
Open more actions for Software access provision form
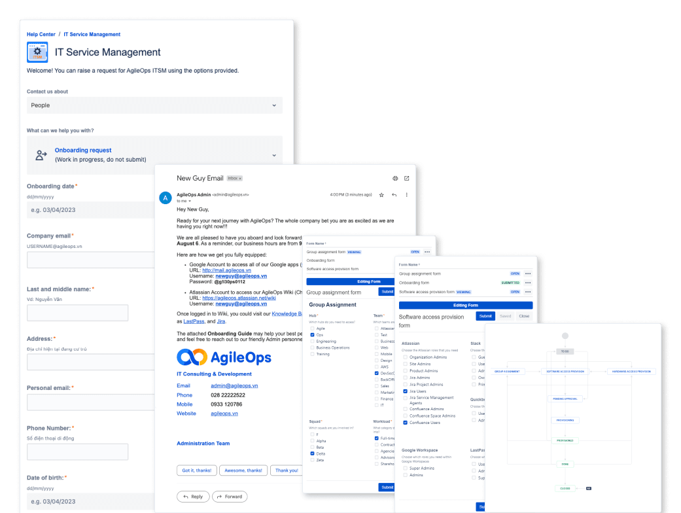528,292
